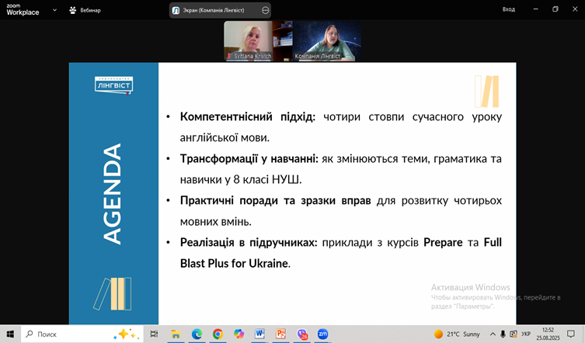Select Svitlana Krivich video thumbnail

click(x=258, y=40)
